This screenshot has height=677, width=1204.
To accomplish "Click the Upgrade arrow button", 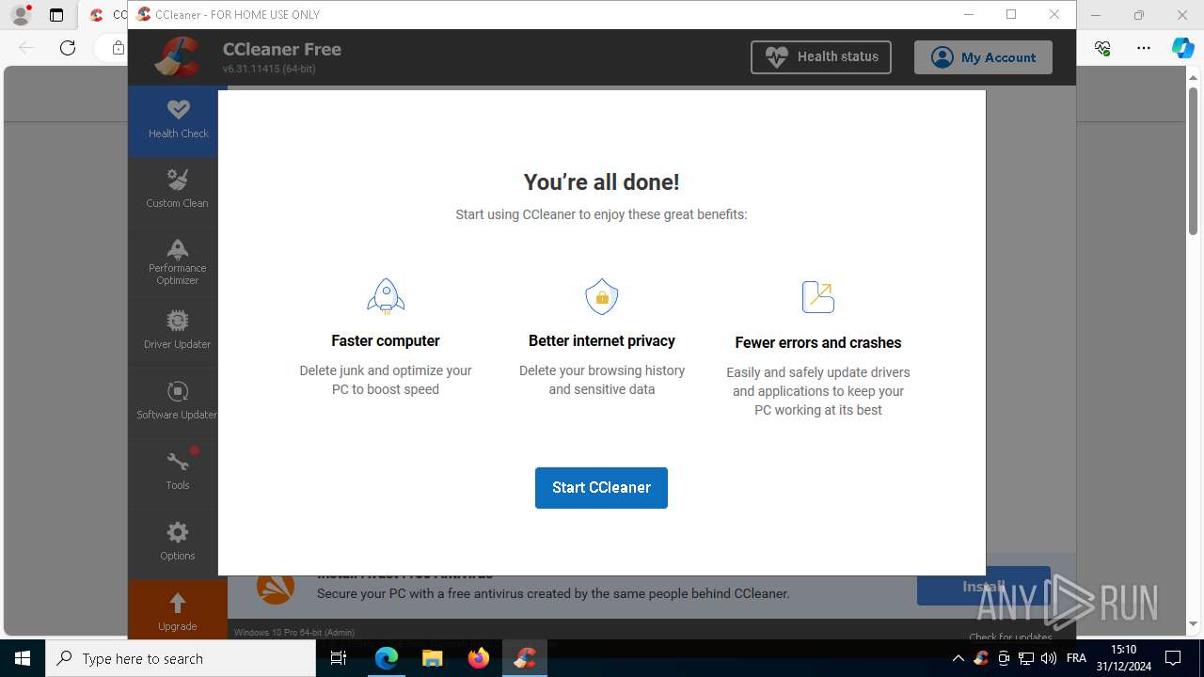I will pyautogui.click(x=177, y=610).
